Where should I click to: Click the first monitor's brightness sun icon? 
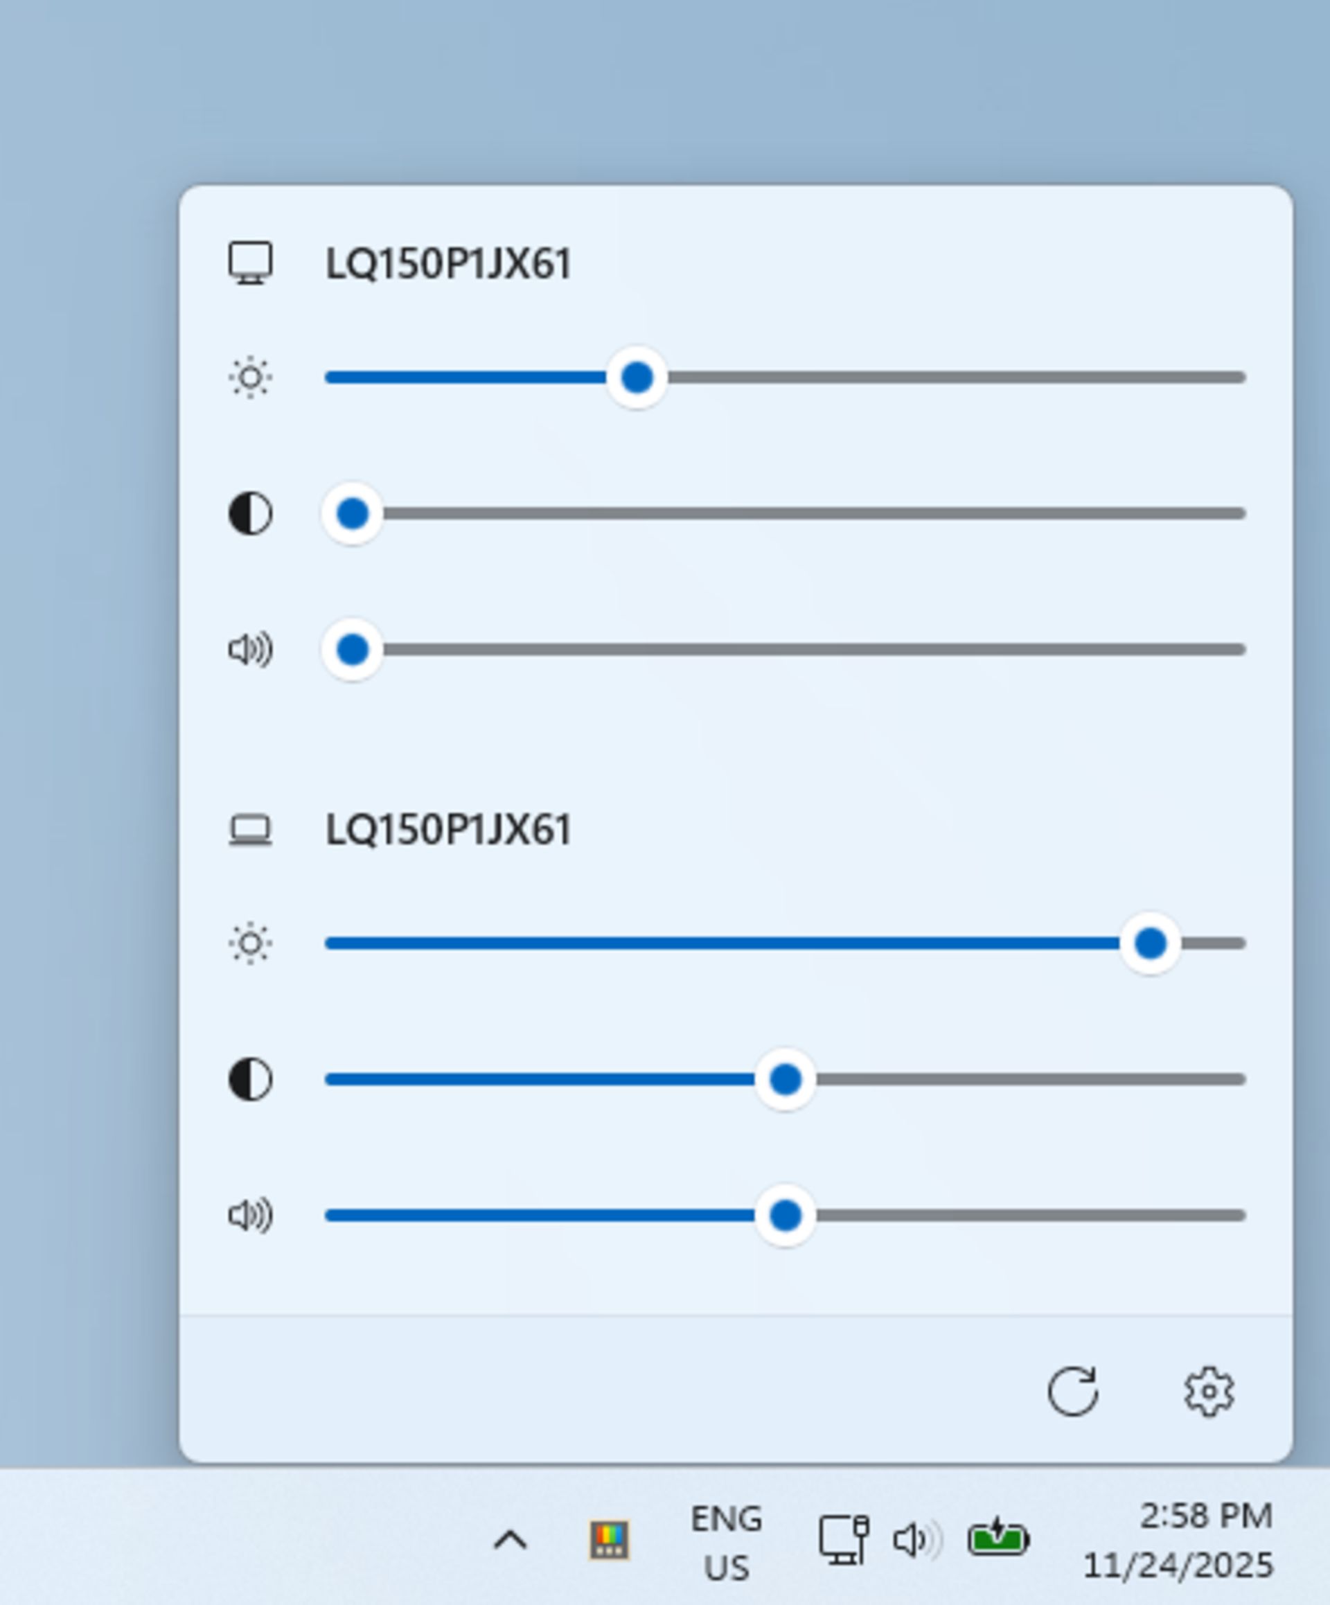[250, 378]
